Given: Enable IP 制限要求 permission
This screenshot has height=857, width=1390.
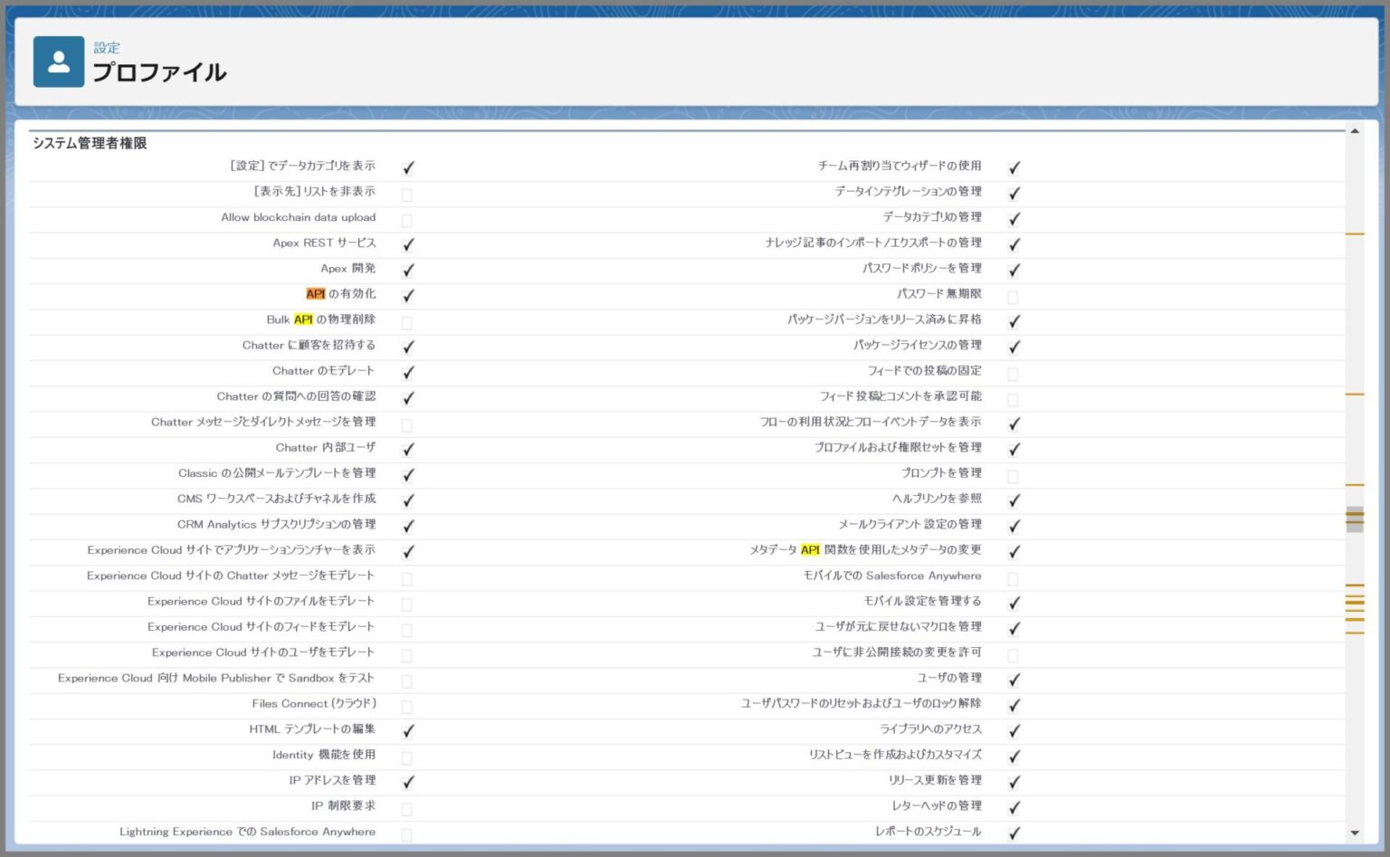Looking at the screenshot, I should pyautogui.click(x=407, y=806).
